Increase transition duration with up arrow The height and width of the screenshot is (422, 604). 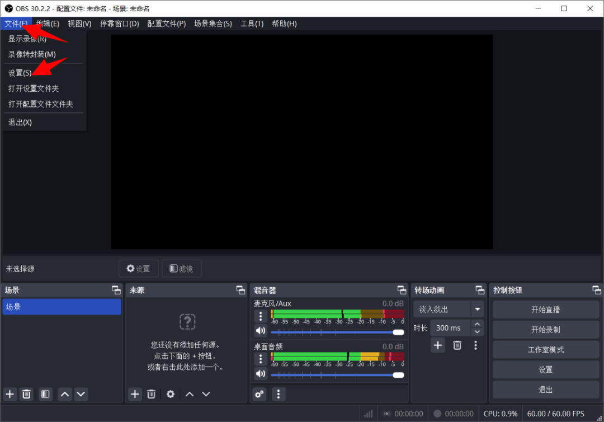point(477,325)
